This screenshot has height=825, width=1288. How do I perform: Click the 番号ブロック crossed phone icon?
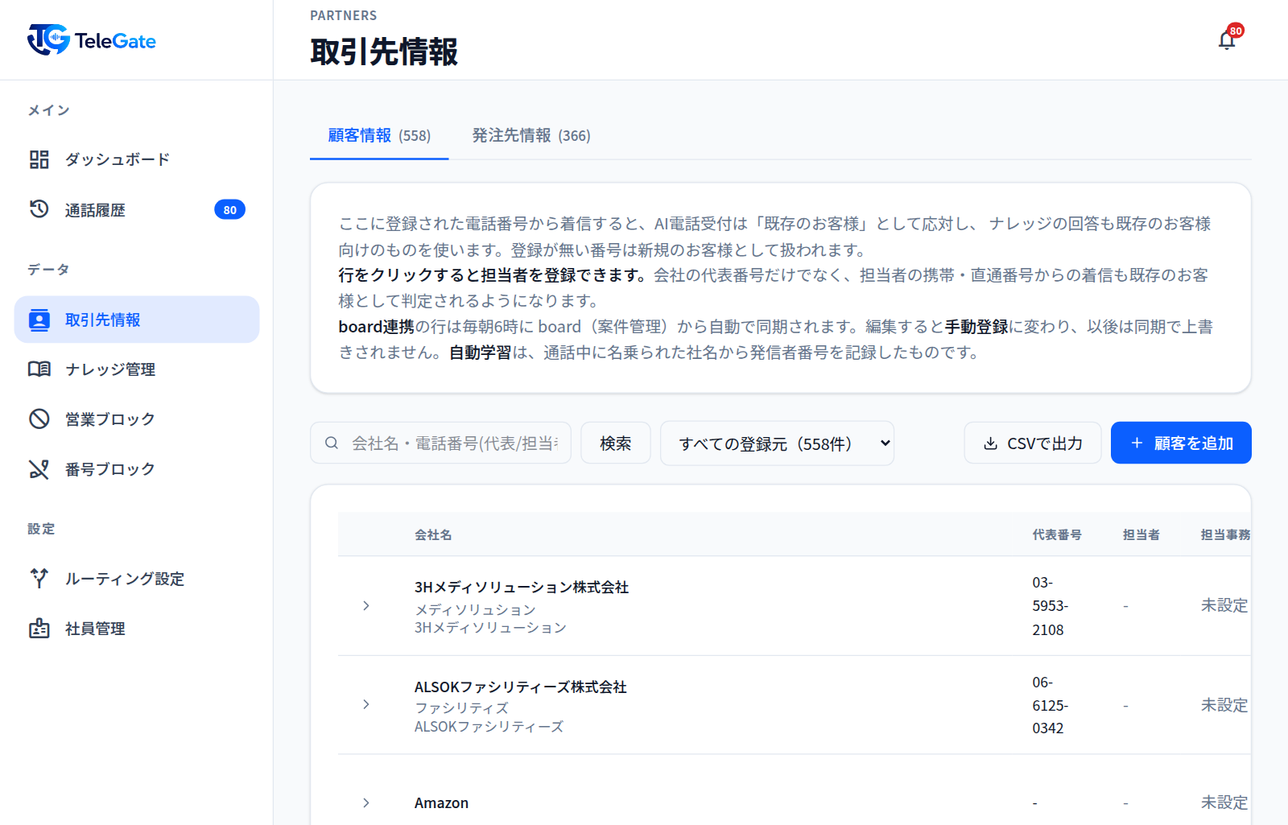click(x=39, y=469)
